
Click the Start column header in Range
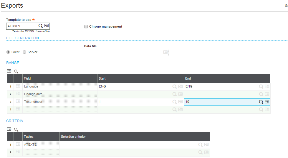141,78
